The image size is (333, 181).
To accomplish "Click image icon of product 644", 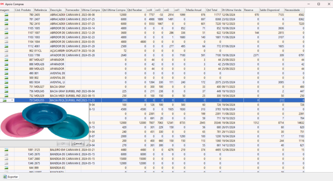I will (x=6, y=168).
